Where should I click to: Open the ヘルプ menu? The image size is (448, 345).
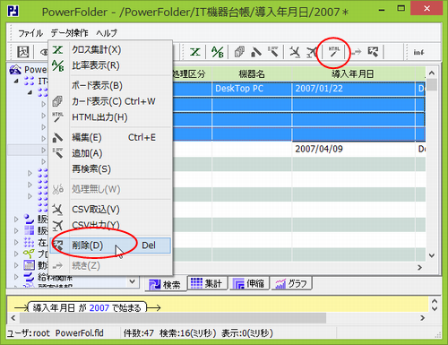[107, 33]
